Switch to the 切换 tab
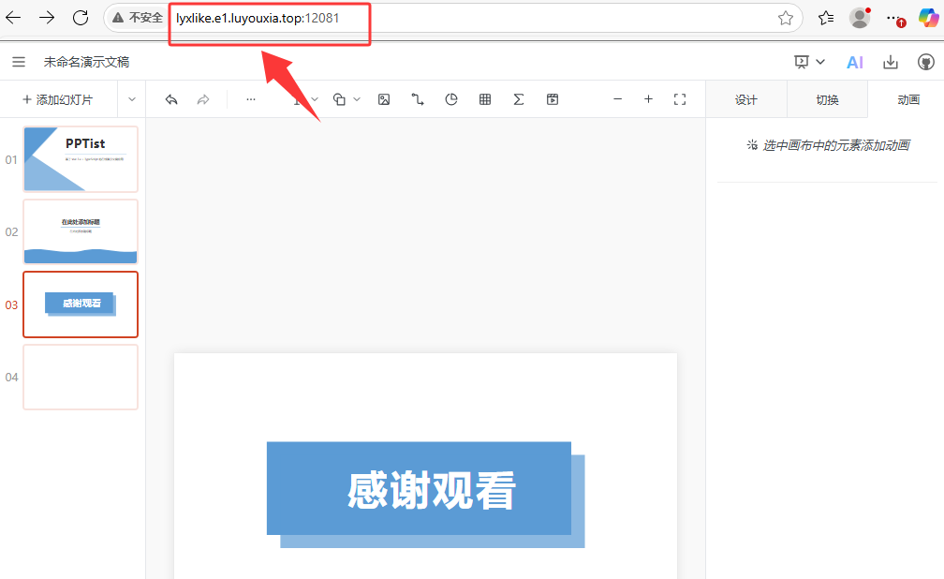Image resolution: width=944 pixels, height=579 pixels. pos(827,98)
